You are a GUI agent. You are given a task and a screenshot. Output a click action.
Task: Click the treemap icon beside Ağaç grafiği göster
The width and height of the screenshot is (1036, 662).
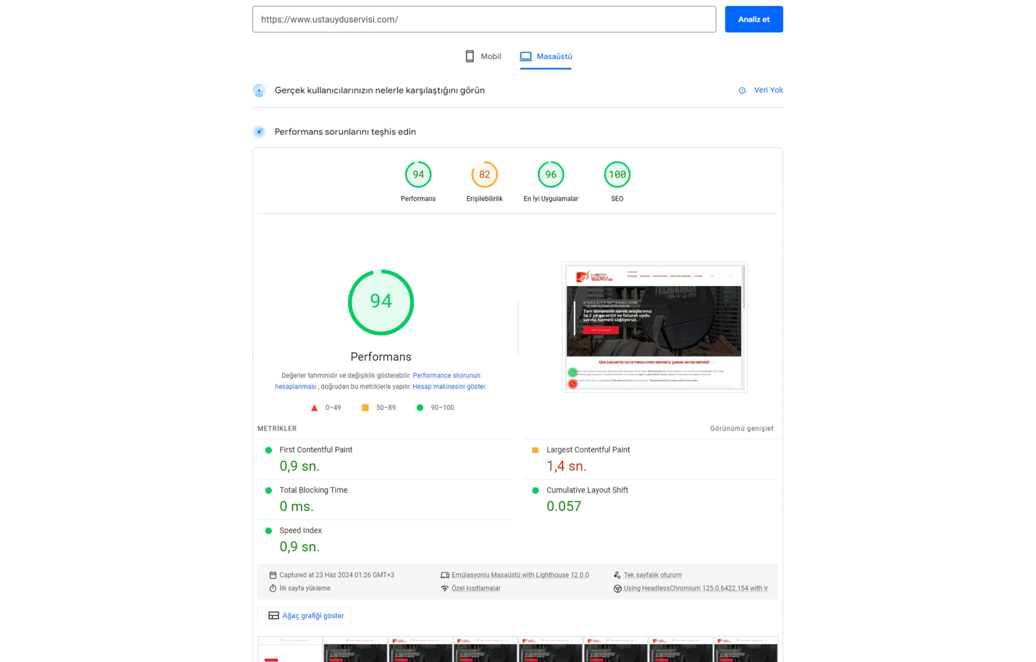click(273, 615)
